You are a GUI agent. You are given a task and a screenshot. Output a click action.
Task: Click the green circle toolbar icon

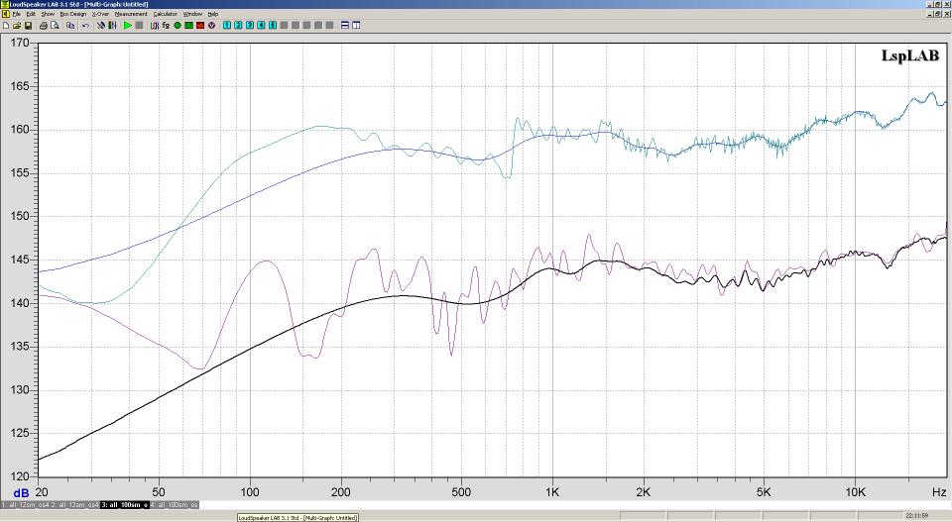(x=178, y=26)
